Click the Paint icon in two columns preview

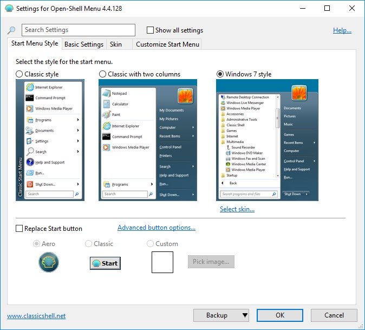[x=106, y=114]
